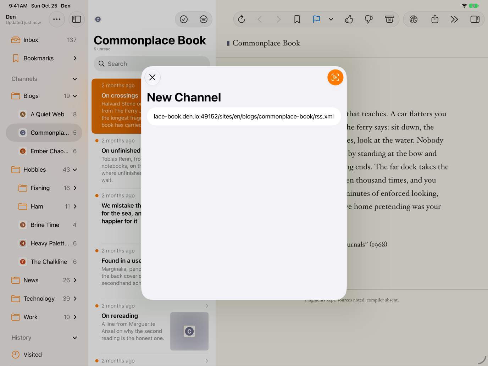This screenshot has height=366, width=488.
Task: Edit the feed URL field
Action: (244, 116)
